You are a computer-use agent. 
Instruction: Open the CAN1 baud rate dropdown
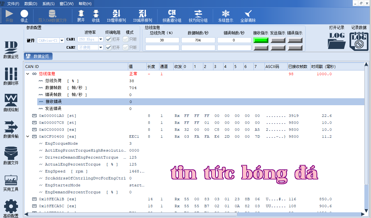point(101,39)
